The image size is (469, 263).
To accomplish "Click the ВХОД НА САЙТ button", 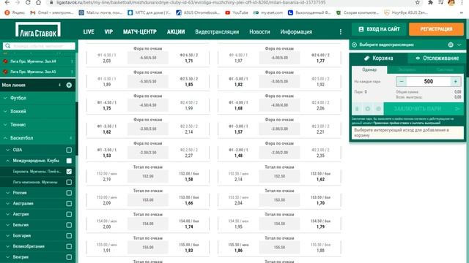I will coord(379,29).
